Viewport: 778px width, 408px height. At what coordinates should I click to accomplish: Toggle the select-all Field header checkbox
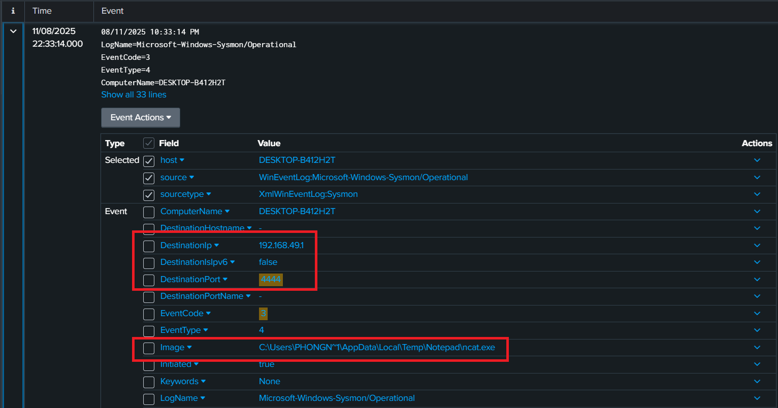tap(149, 144)
